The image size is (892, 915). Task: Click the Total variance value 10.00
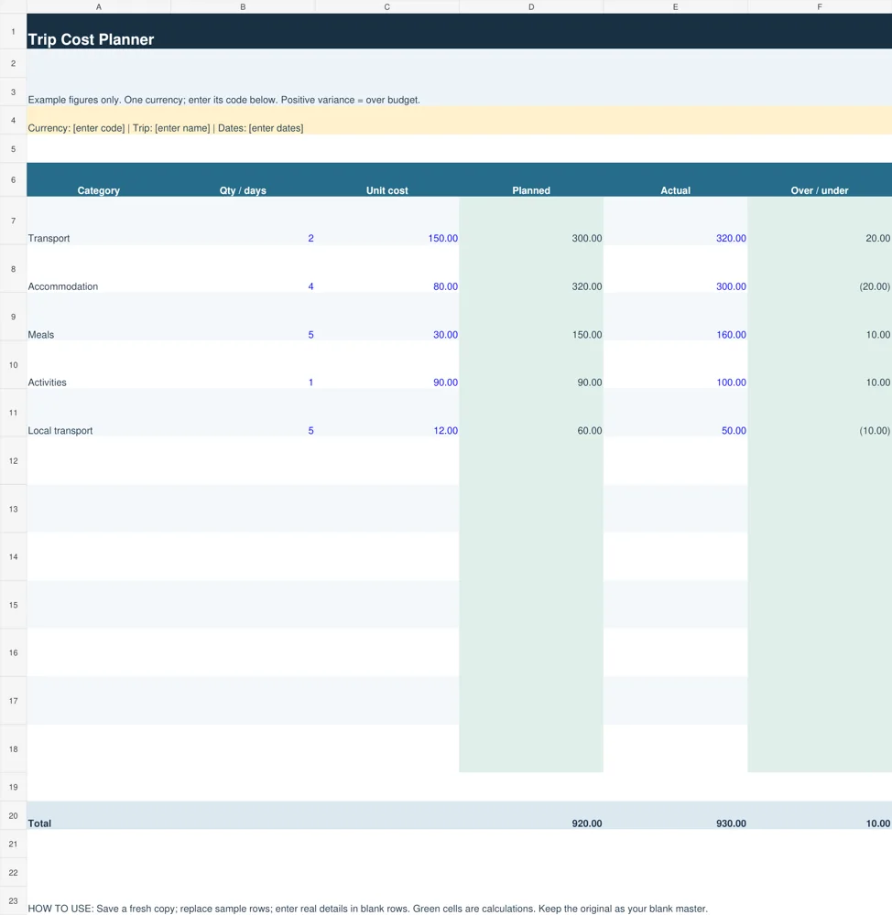pos(820,816)
